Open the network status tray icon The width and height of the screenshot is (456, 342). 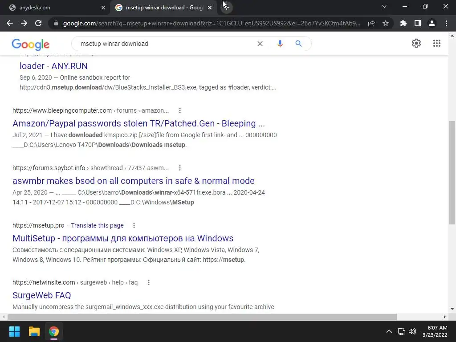click(x=401, y=331)
